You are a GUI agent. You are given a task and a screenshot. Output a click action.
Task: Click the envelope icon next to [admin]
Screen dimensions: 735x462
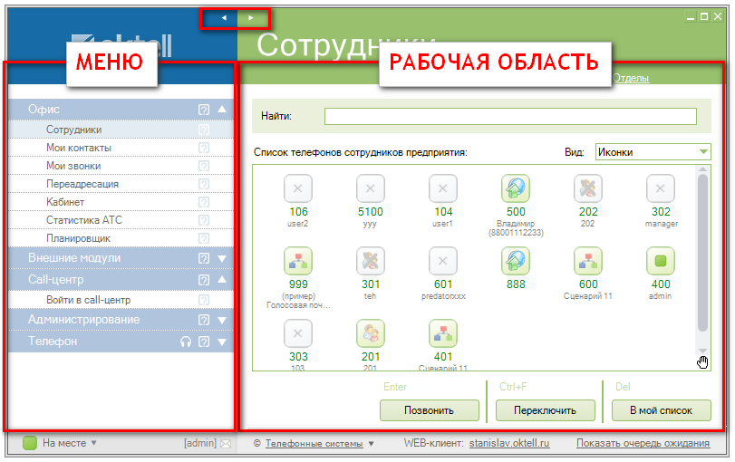(226, 444)
